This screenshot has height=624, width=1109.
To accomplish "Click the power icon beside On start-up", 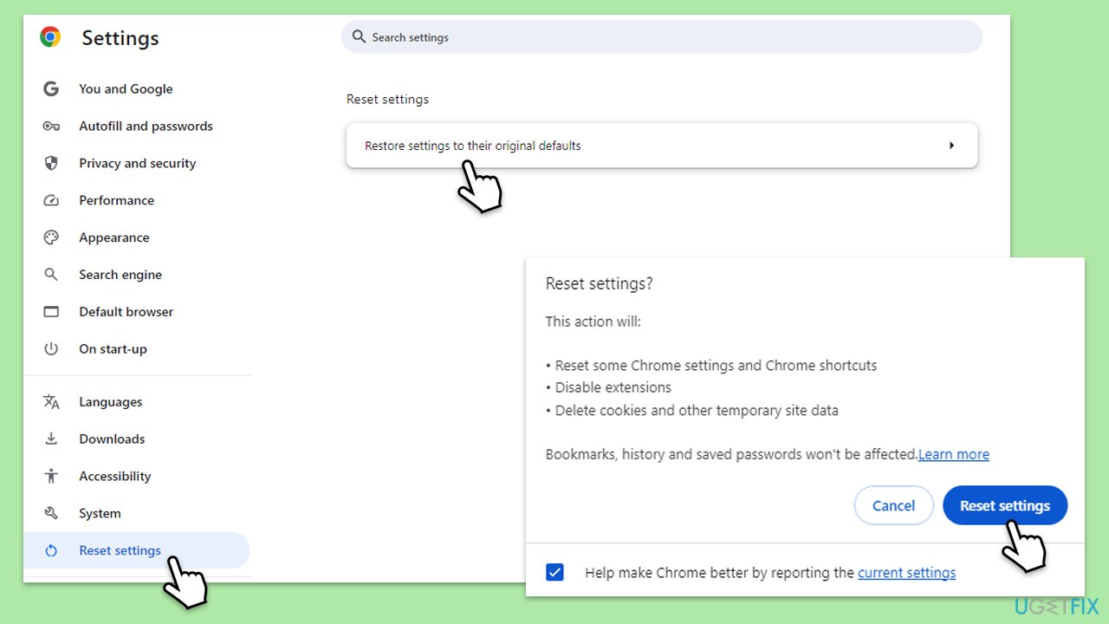I will [51, 348].
